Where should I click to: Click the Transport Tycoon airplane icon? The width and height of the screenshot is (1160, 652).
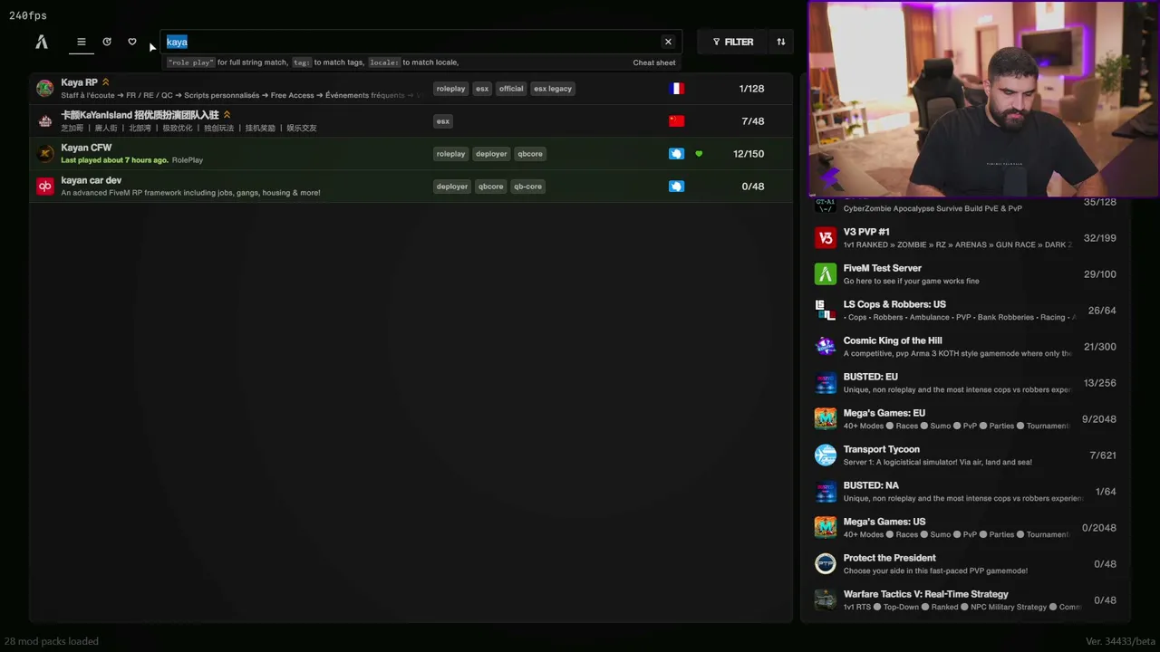pos(825,455)
